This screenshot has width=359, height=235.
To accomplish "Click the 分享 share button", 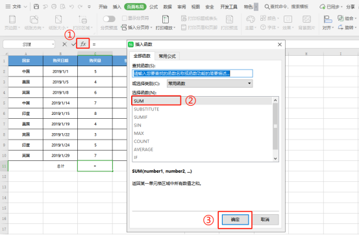I will pos(351,7).
